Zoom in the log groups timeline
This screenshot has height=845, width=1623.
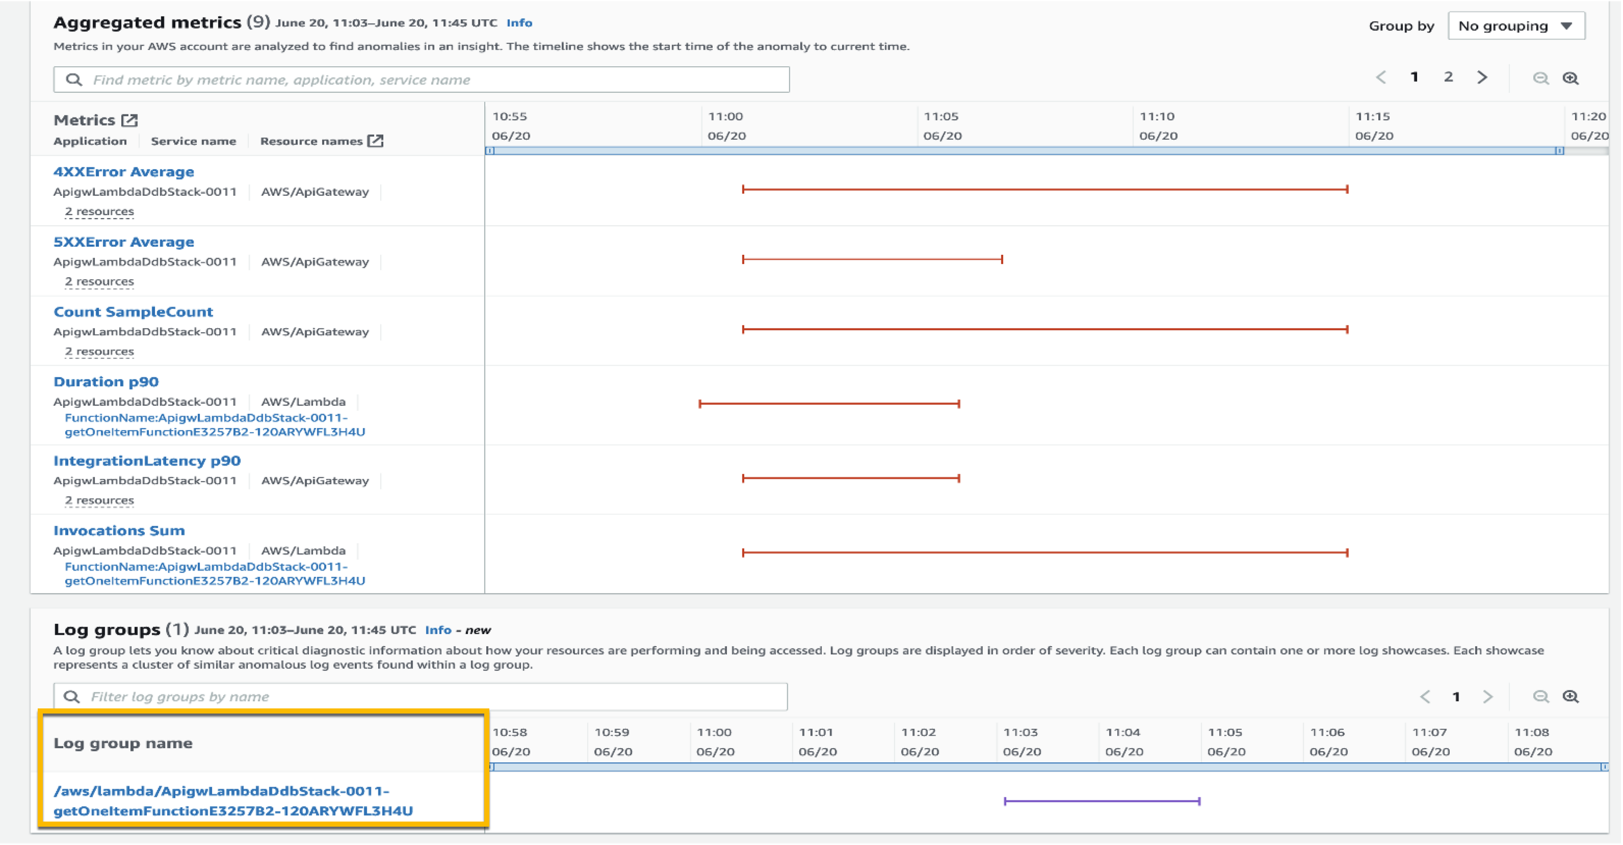[1570, 696]
